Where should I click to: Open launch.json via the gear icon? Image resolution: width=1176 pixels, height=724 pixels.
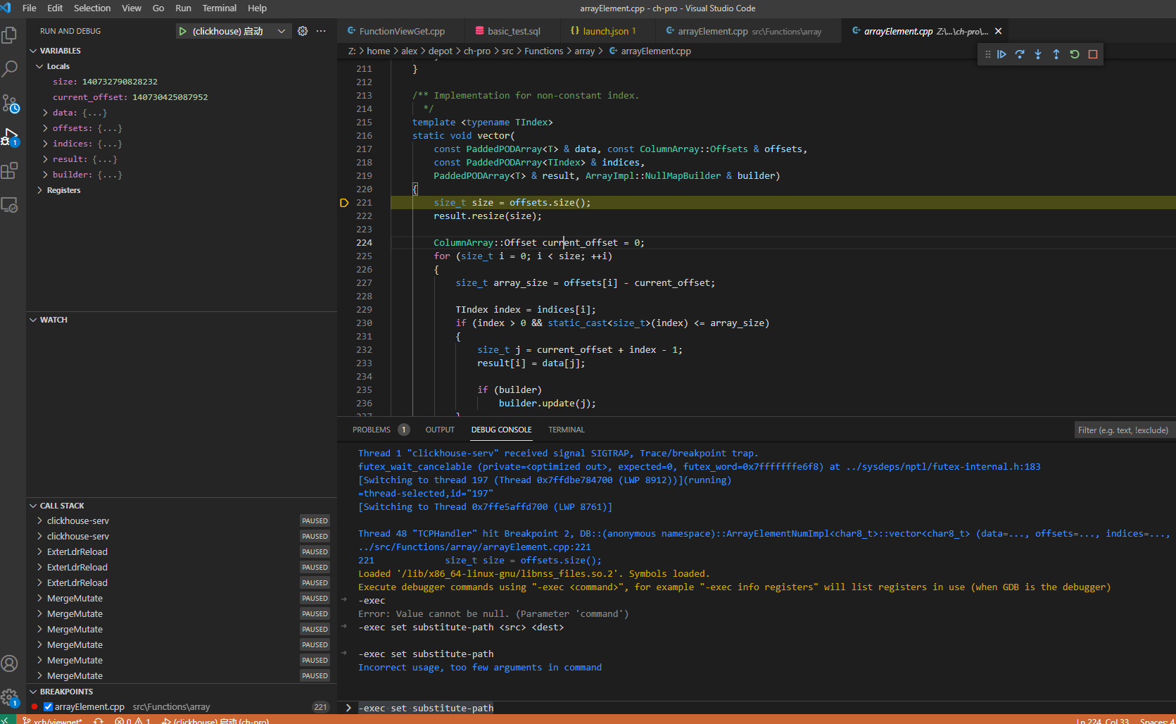click(303, 31)
